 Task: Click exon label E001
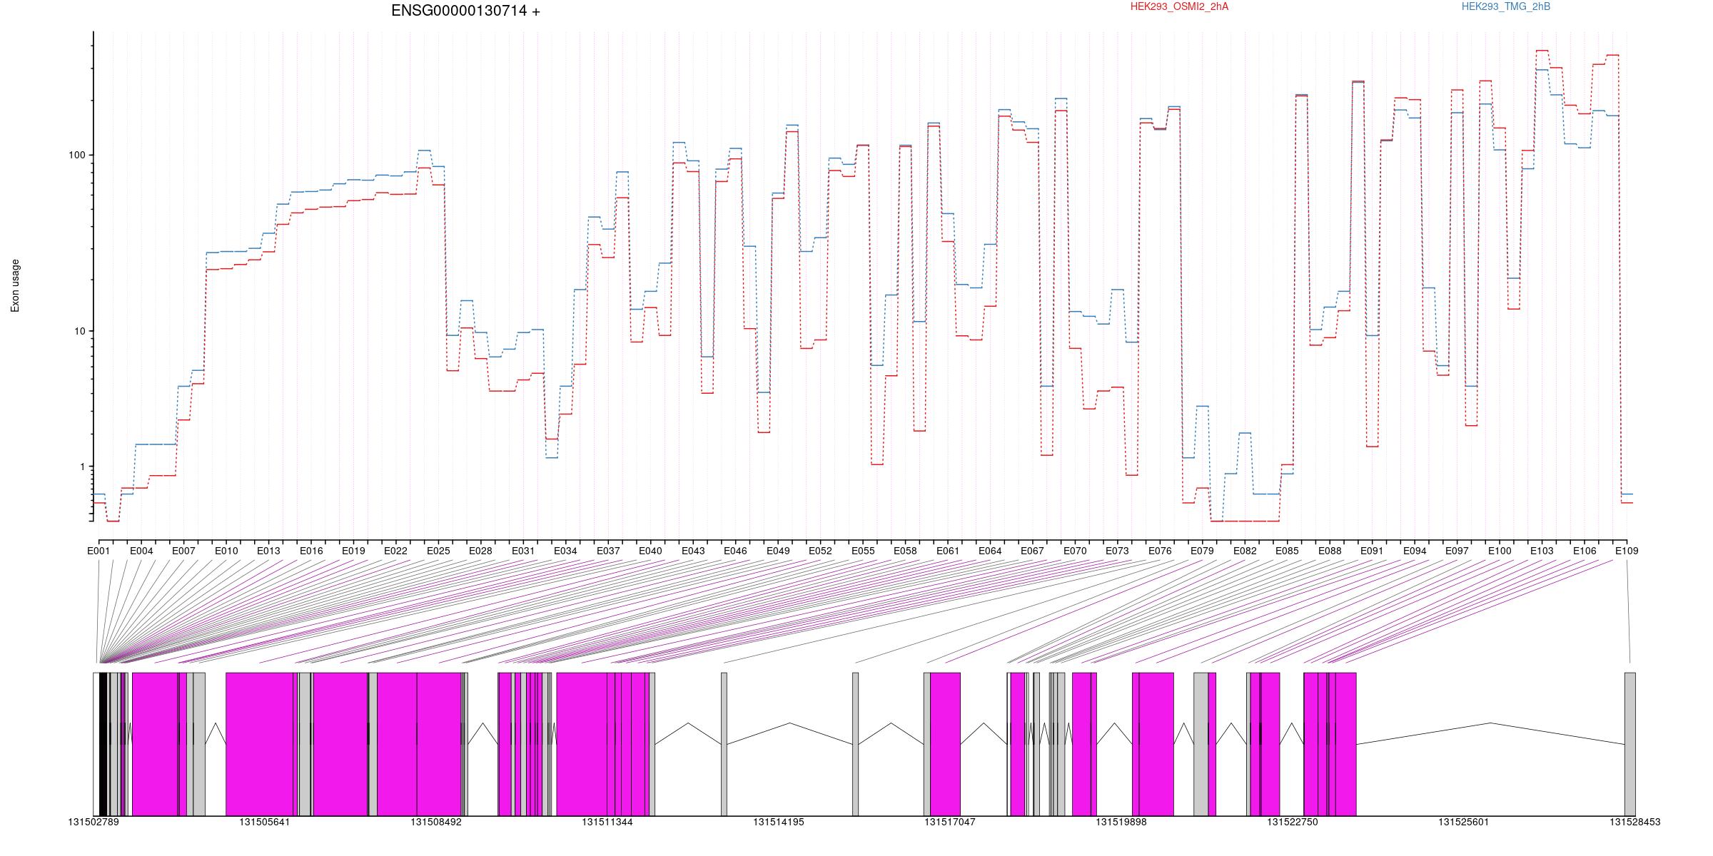(98, 551)
